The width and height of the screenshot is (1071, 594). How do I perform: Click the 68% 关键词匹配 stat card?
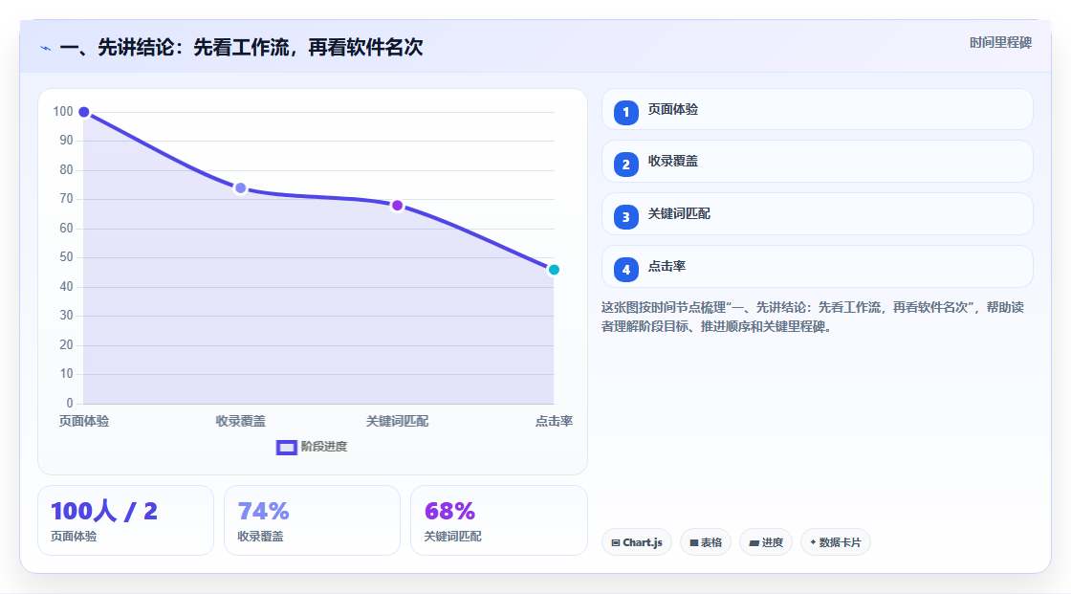pyautogui.click(x=498, y=520)
